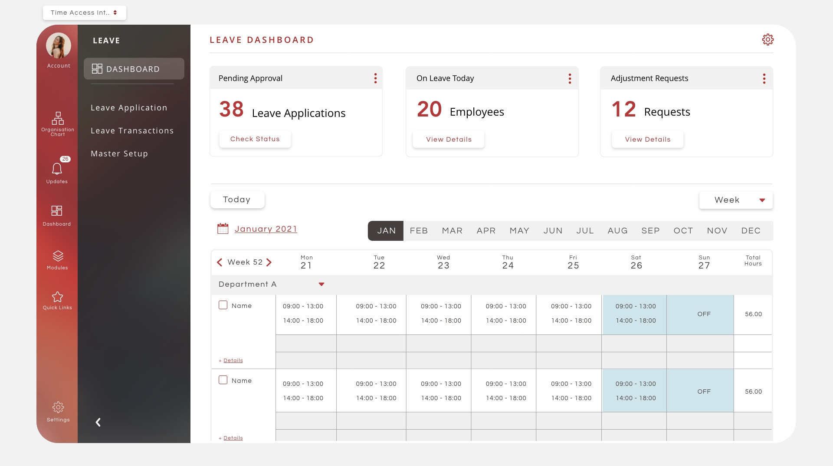The image size is (833, 466).
Task: Click the Dashboard sidebar icon
Action: [x=57, y=211]
